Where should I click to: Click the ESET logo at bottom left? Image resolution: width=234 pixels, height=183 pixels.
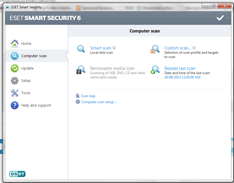pos(18,174)
